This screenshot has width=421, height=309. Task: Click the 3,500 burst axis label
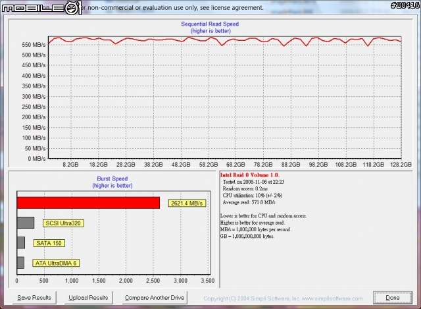tap(208, 281)
